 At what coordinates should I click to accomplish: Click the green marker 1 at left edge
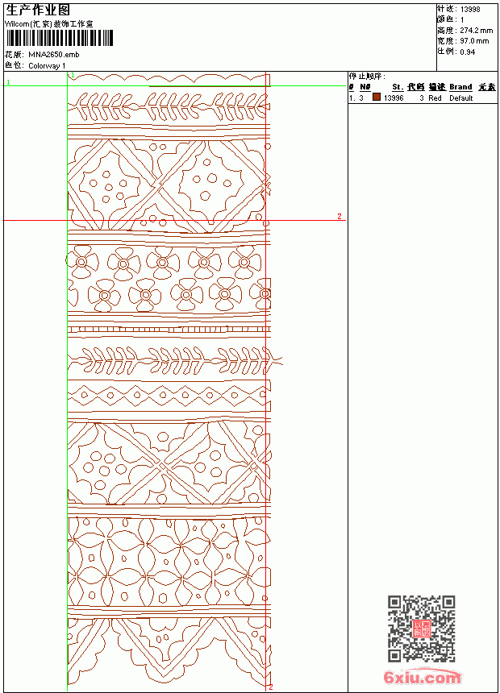(8, 82)
